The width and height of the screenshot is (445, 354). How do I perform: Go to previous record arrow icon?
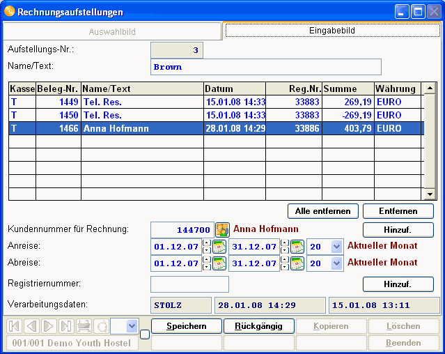click(x=31, y=326)
